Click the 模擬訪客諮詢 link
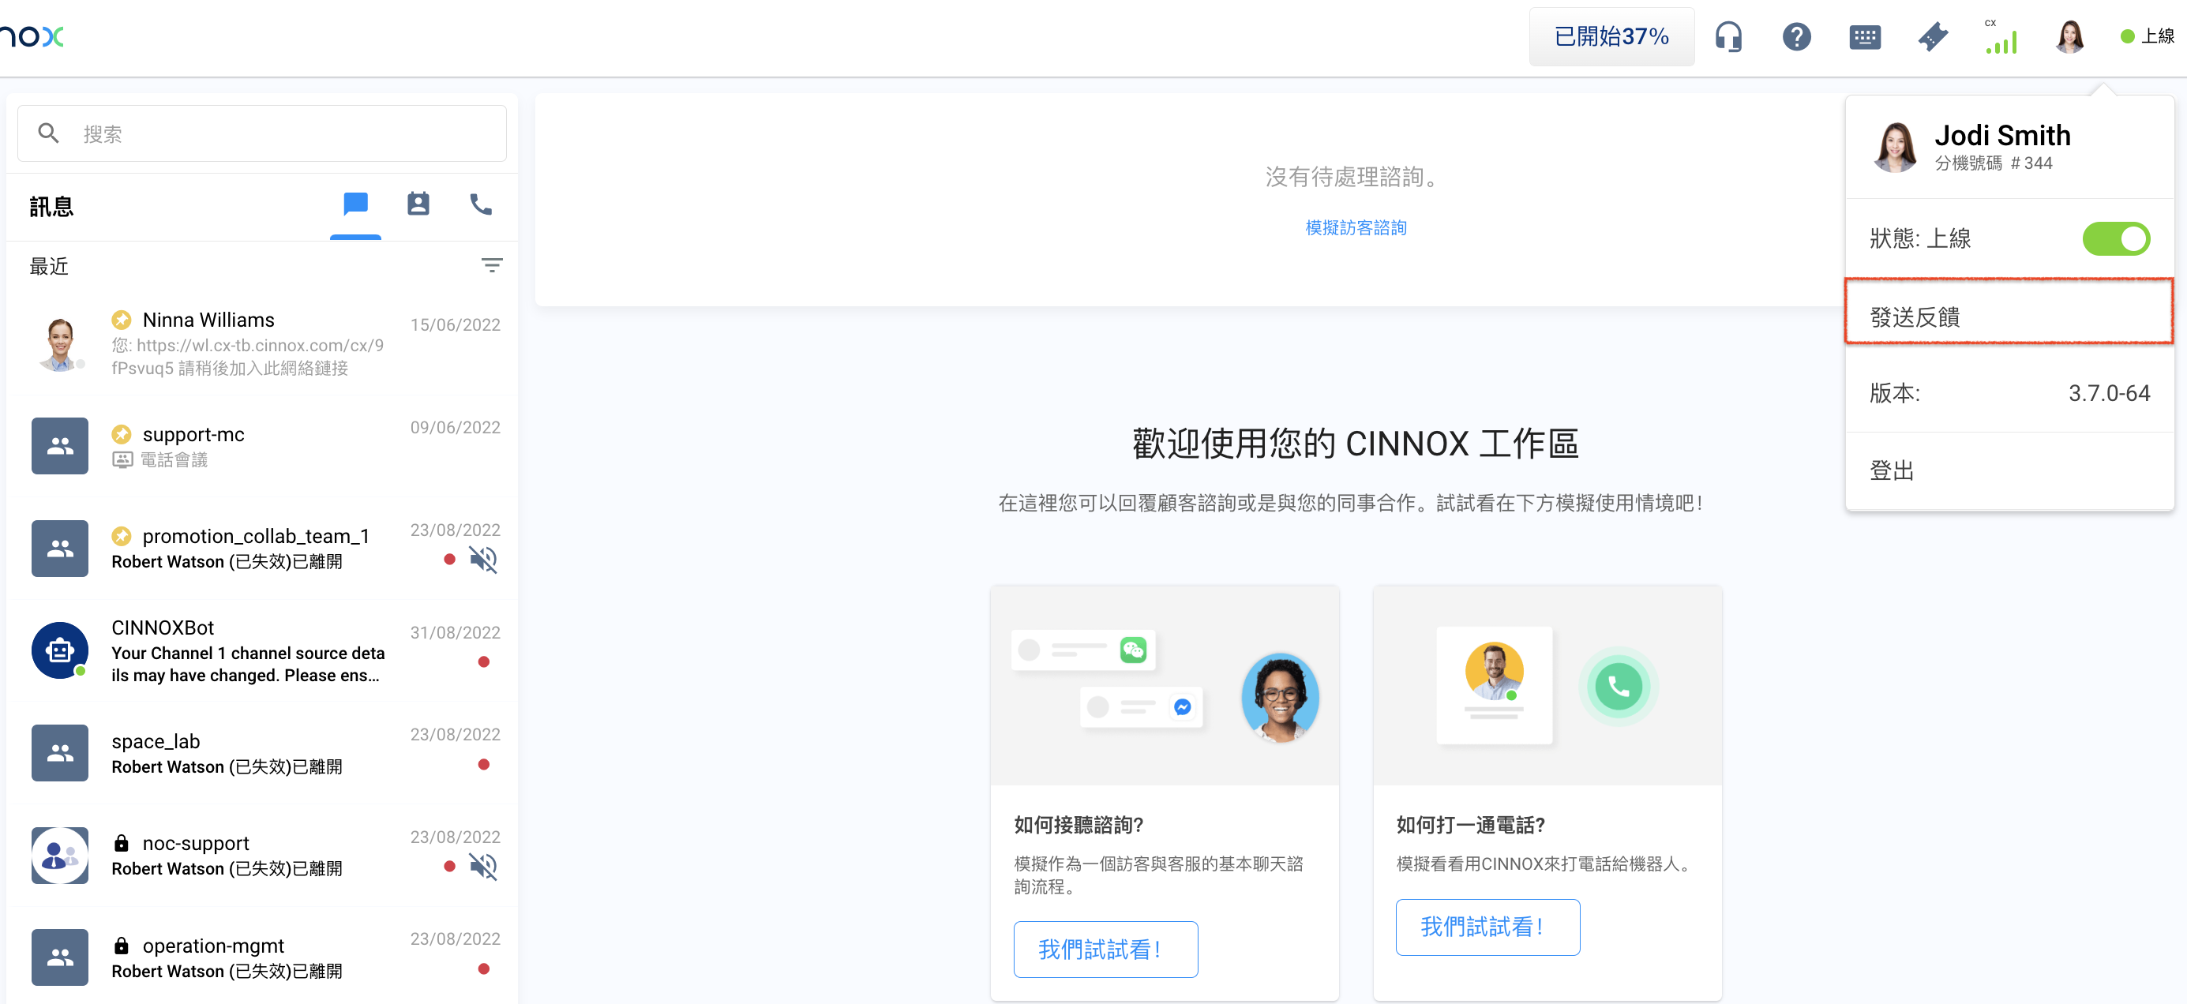Screen dimensions: 2187x1004 1355,227
